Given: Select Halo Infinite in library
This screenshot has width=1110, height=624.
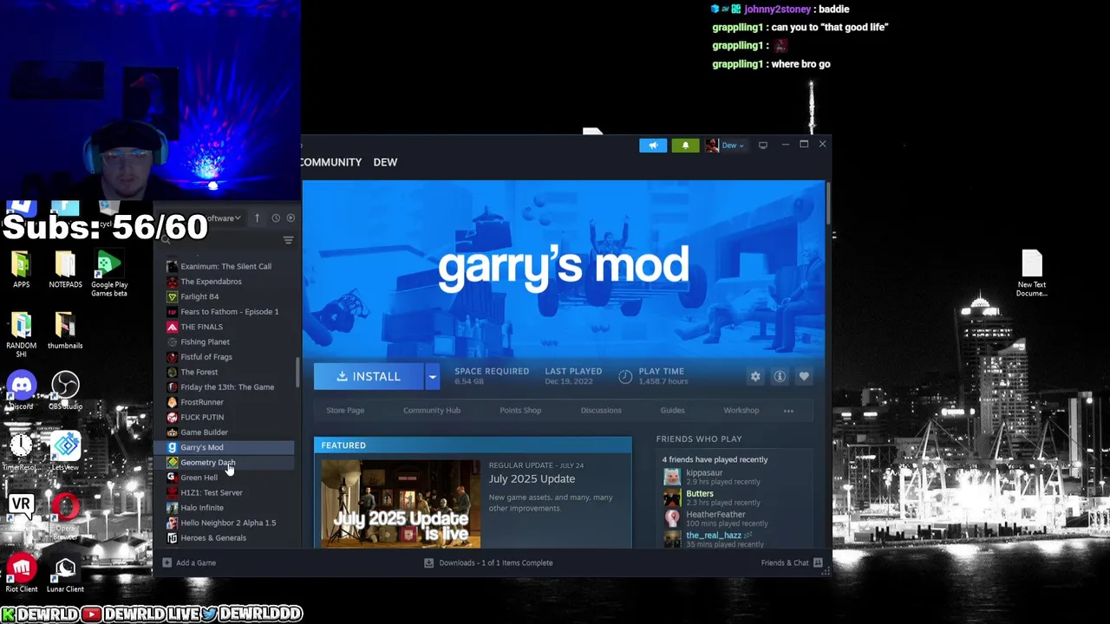Looking at the screenshot, I should click(x=224, y=508).
